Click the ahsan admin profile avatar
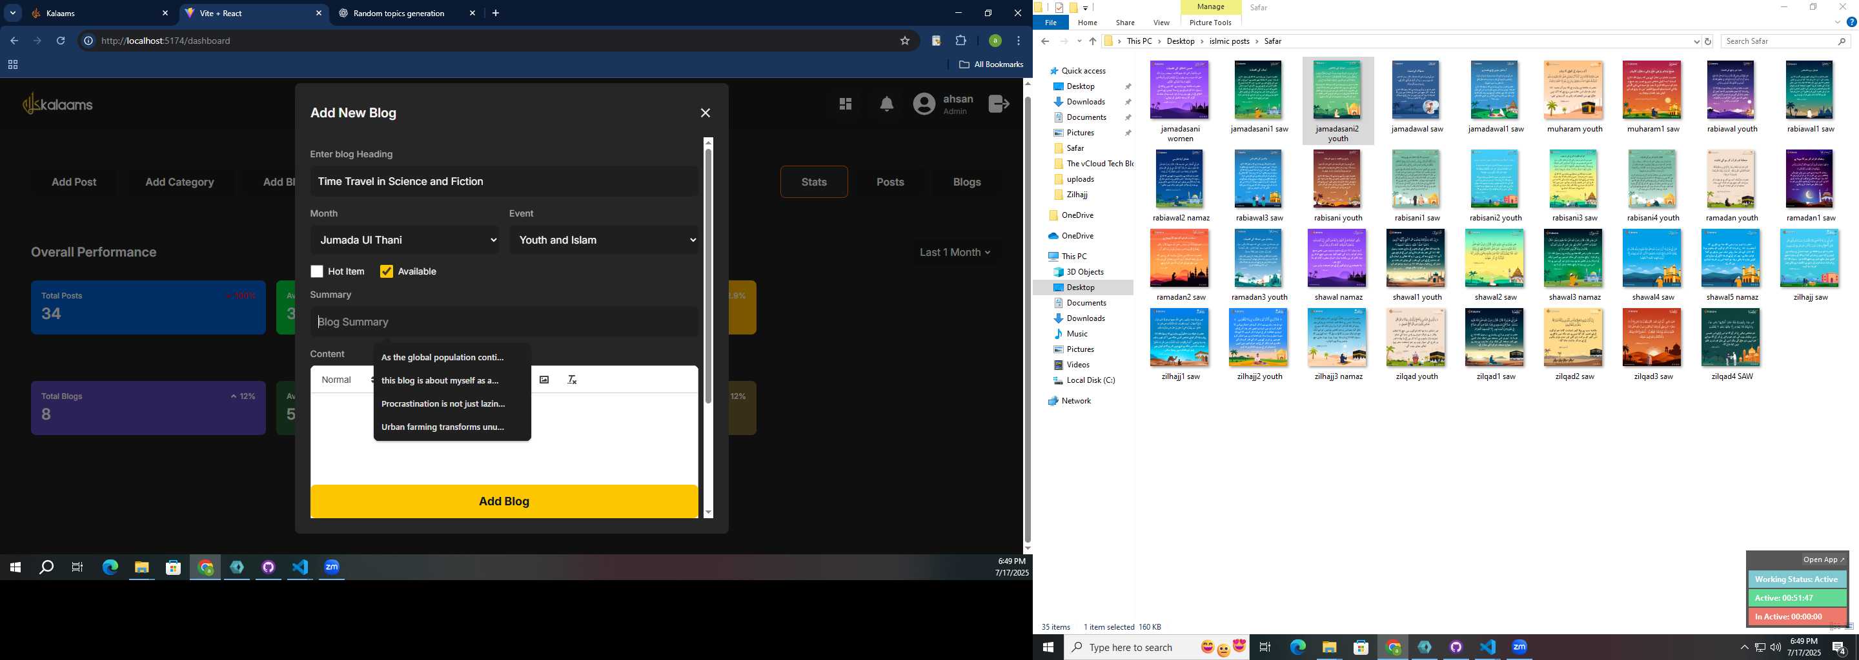Screen dimensions: 1859x660 pos(924,104)
